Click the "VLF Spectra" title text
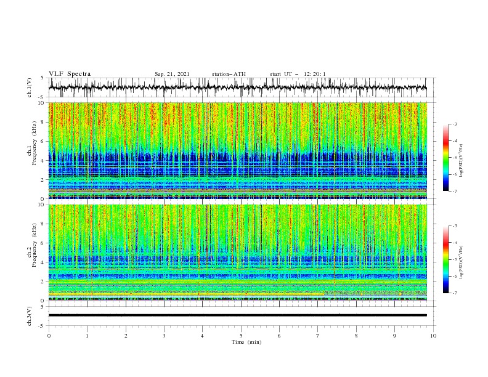This screenshot has height=377, width=488. tap(70, 74)
